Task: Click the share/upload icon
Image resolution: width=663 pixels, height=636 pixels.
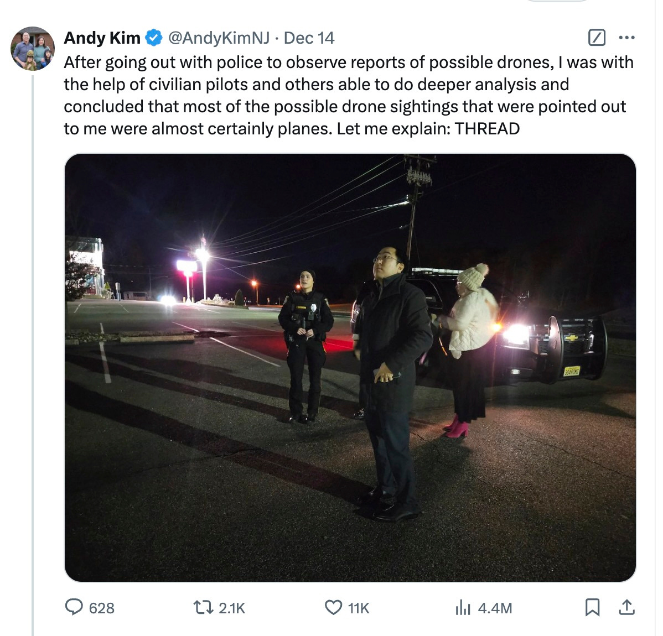Action: 626,607
